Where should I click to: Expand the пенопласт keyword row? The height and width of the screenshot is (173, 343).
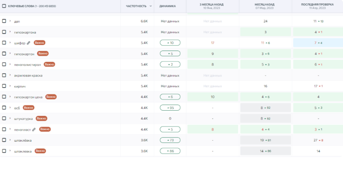[x=10, y=129]
